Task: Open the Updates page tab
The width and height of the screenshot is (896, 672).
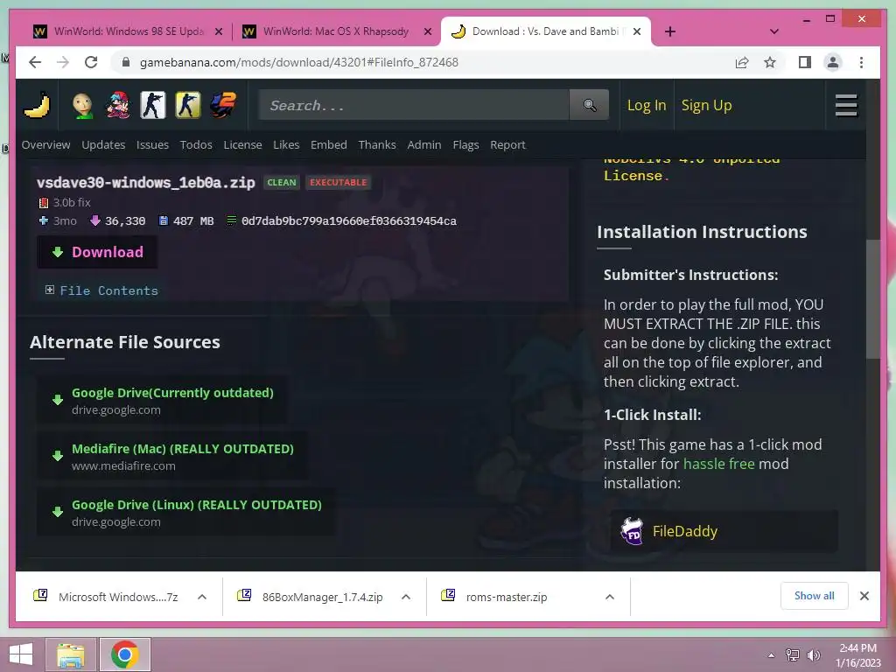Action: (103, 144)
